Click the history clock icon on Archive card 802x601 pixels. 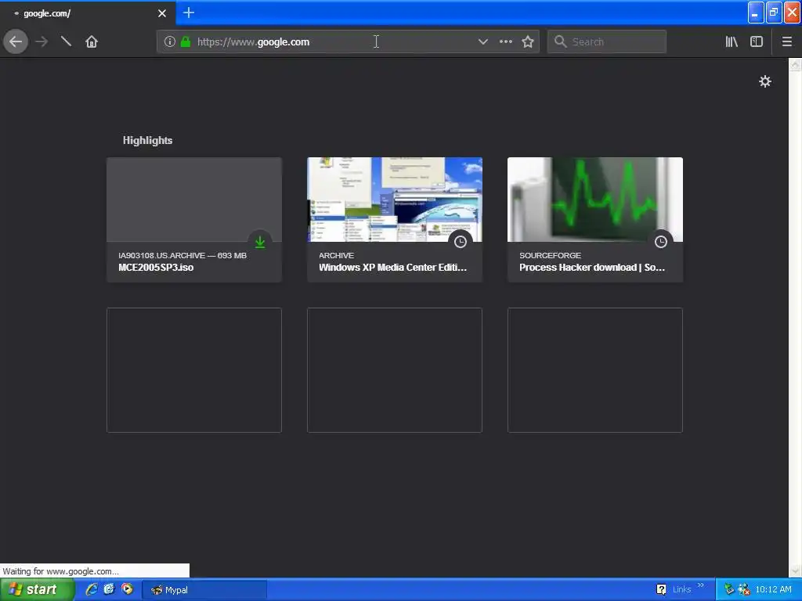tap(461, 242)
